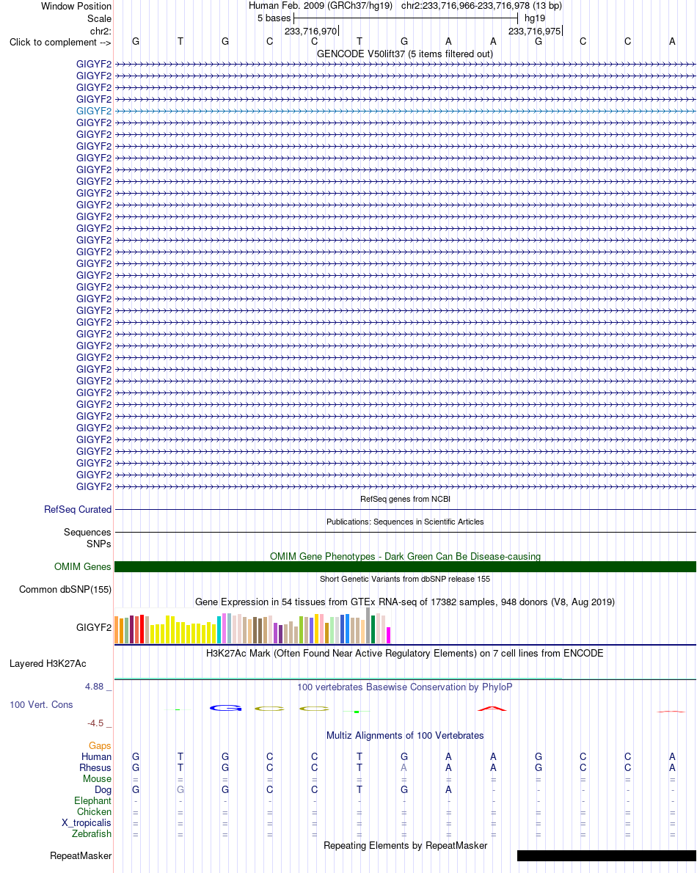Click the RepeatMasker track label
The image size is (697, 873).
tap(81, 855)
